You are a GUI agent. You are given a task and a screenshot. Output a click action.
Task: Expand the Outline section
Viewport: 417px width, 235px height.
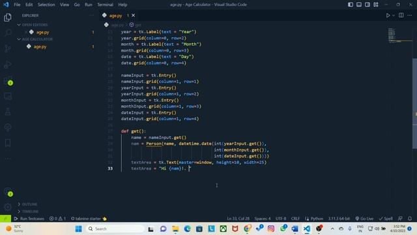point(19,204)
